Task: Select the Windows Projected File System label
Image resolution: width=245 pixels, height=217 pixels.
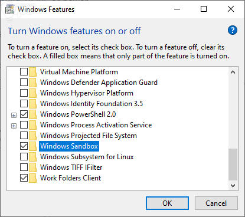Action: (x=89, y=136)
